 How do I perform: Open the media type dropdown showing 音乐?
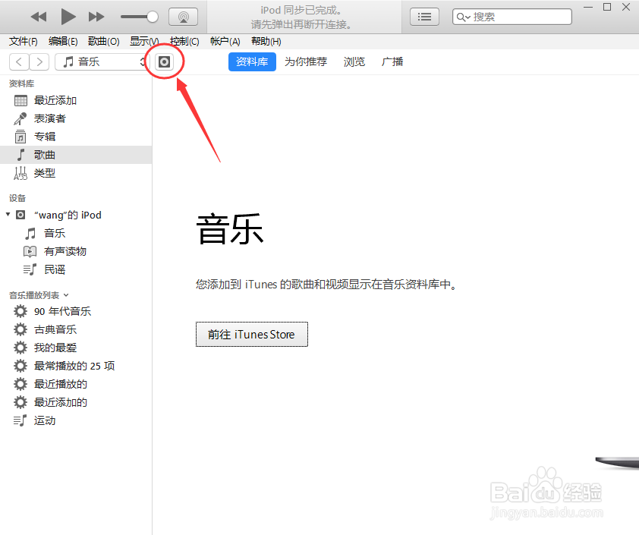102,61
